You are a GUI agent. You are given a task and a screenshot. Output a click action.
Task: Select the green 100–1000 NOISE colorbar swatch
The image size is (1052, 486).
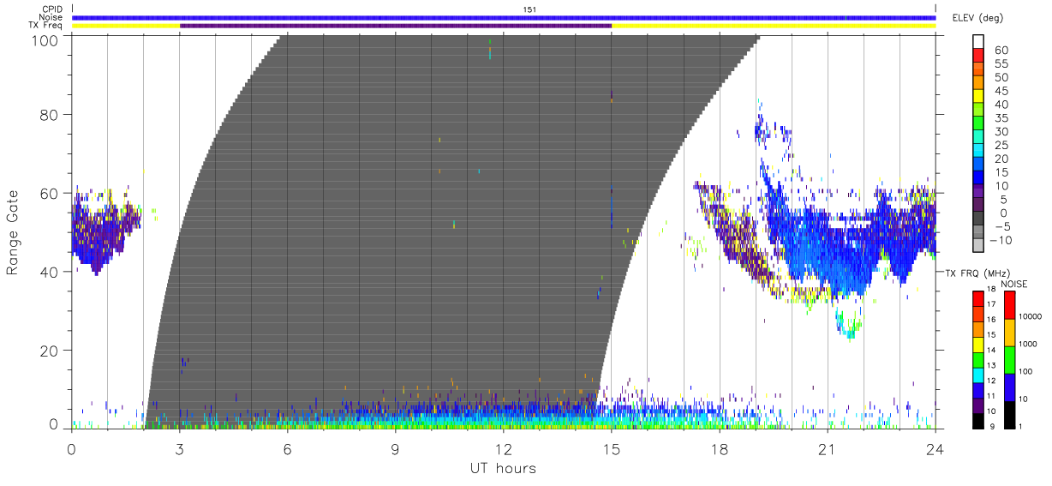pyautogui.click(x=1009, y=360)
